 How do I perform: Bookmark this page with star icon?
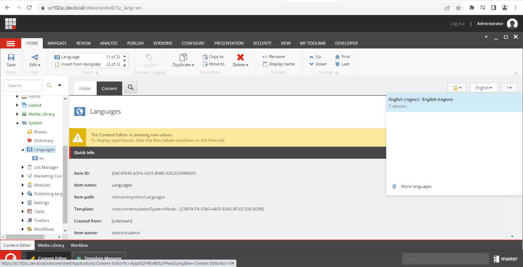458,8
